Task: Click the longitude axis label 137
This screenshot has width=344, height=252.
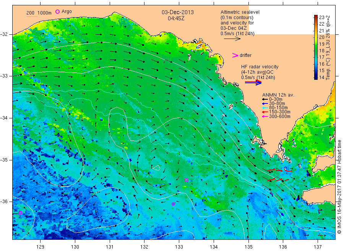Action: [318, 247]
